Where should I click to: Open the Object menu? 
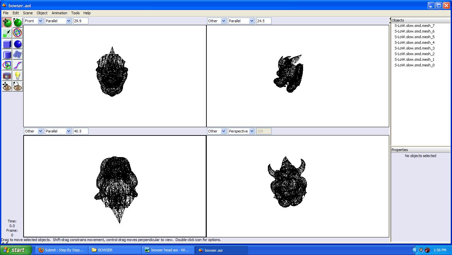[42, 13]
